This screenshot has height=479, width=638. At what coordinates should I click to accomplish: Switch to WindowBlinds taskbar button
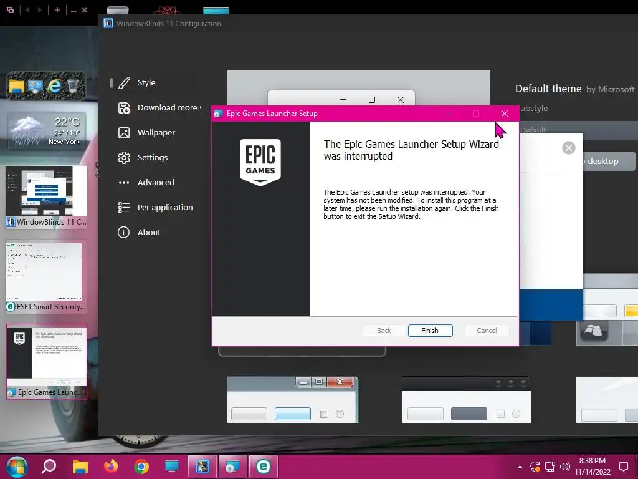202,467
